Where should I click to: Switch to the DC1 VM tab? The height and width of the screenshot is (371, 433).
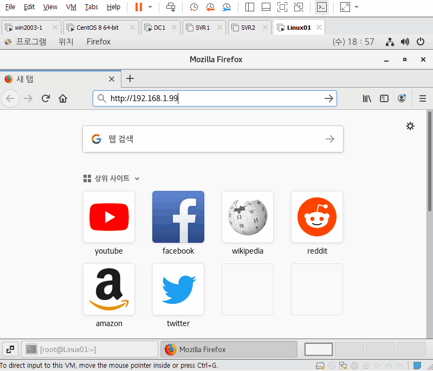click(159, 28)
